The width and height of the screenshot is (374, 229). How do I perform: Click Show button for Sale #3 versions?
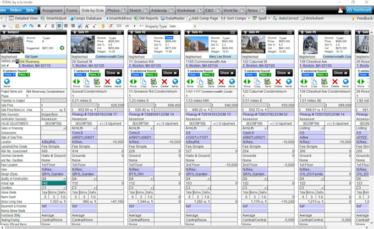click(x=227, y=73)
